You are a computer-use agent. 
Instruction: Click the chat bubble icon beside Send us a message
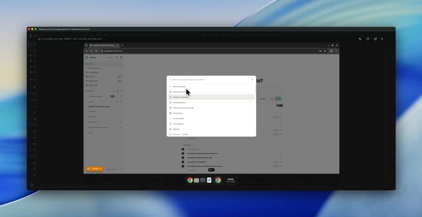[171, 97]
